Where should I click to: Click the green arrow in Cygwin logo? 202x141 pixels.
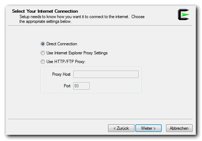(185, 14)
